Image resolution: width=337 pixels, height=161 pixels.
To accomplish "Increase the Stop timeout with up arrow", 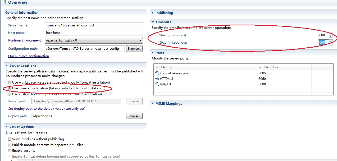I will coord(330,41).
